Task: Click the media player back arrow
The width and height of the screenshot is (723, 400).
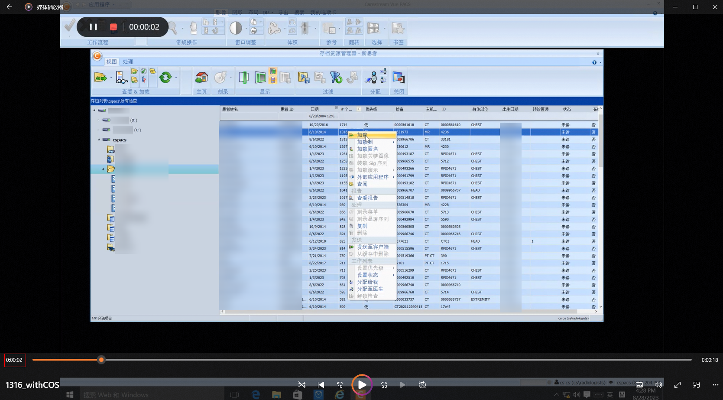Action: 10,7
